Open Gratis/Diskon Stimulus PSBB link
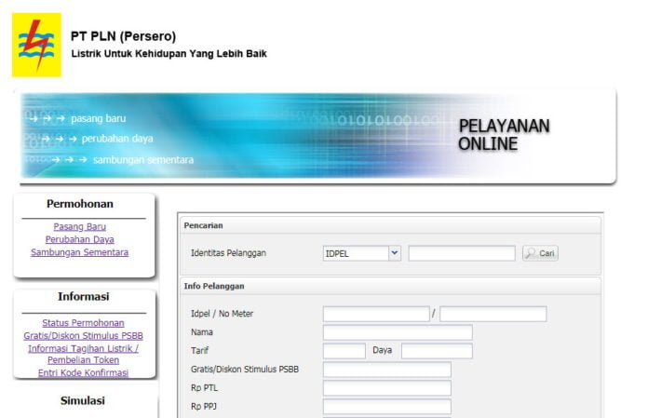This screenshot has width=648, height=418. 83,335
